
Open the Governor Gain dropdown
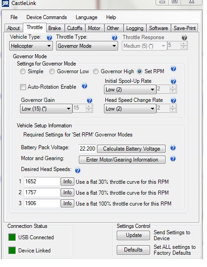[46, 108]
